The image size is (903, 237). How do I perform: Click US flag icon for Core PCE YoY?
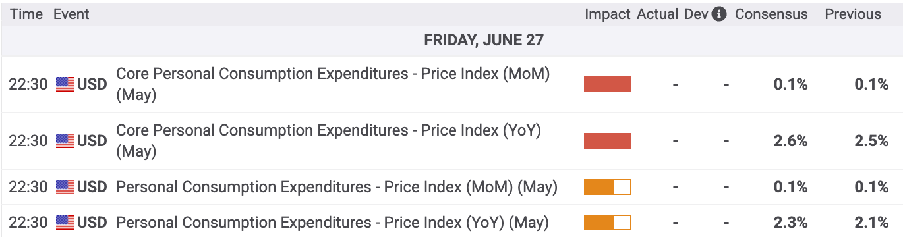[x=65, y=141]
